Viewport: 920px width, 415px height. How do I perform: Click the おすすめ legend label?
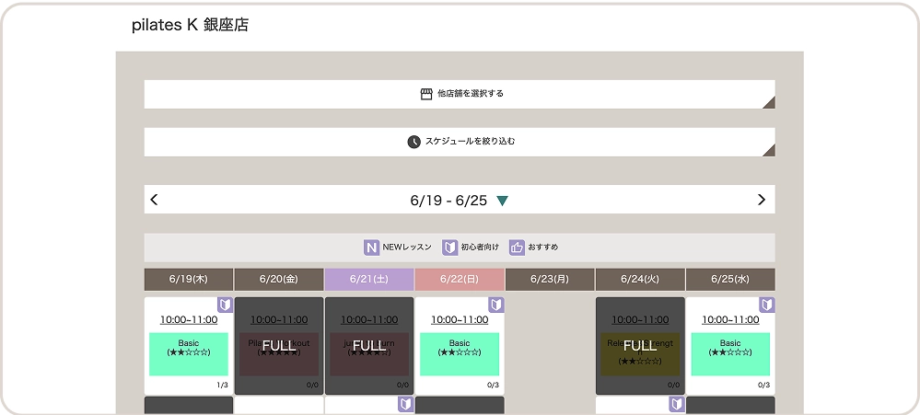(542, 248)
